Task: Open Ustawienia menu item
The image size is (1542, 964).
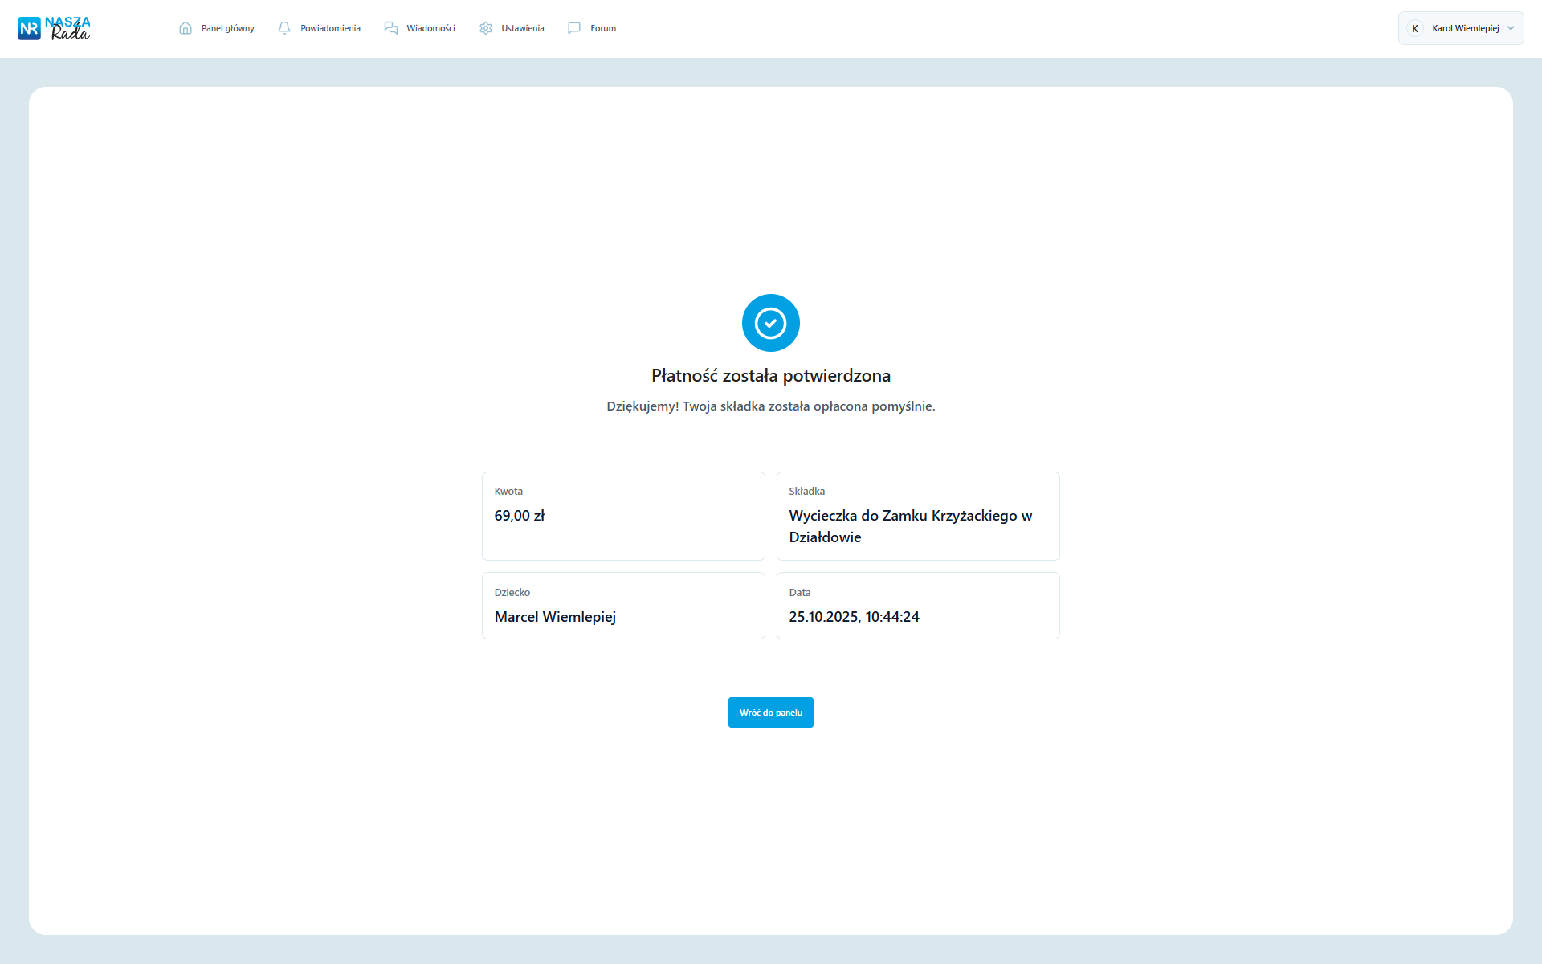Action: point(522,28)
